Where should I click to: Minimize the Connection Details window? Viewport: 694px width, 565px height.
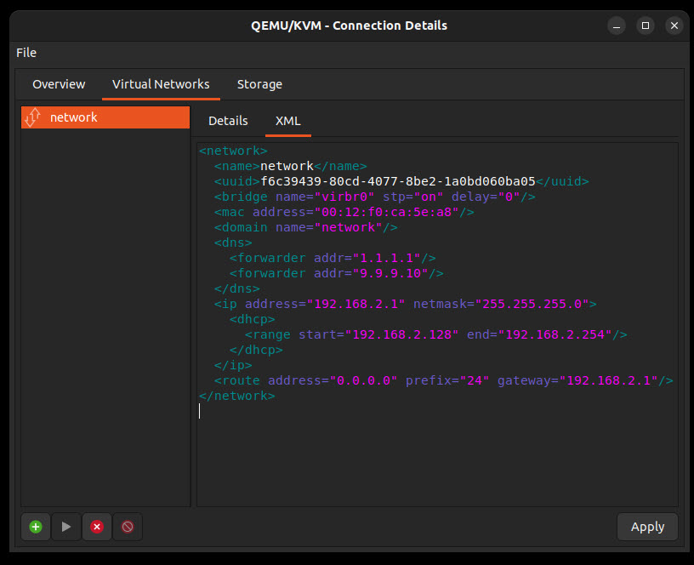pyautogui.click(x=617, y=26)
